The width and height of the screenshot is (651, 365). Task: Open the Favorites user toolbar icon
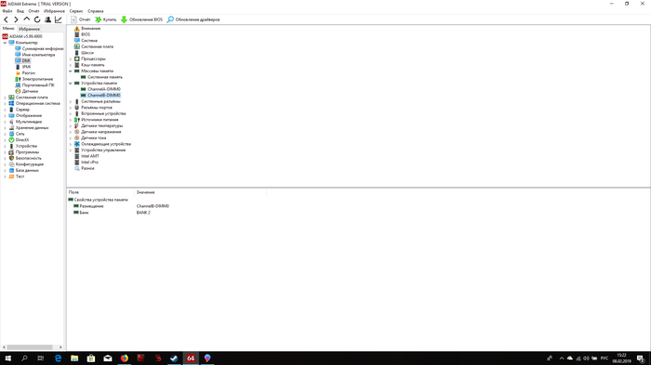[x=47, y=20]
